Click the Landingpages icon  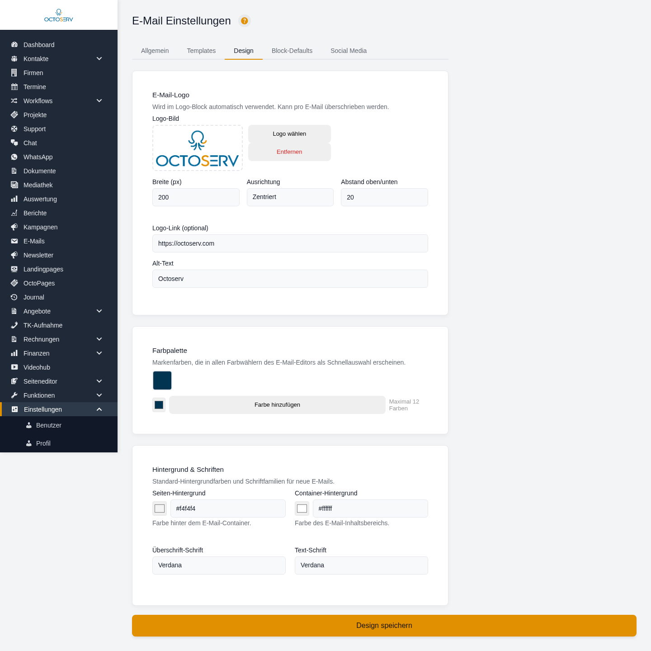click(x=14, y=269)
